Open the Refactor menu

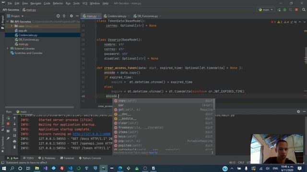[58, 3]
